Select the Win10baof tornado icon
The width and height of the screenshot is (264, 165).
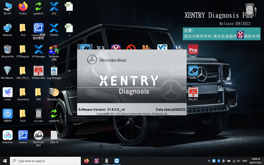click(8, 73)
